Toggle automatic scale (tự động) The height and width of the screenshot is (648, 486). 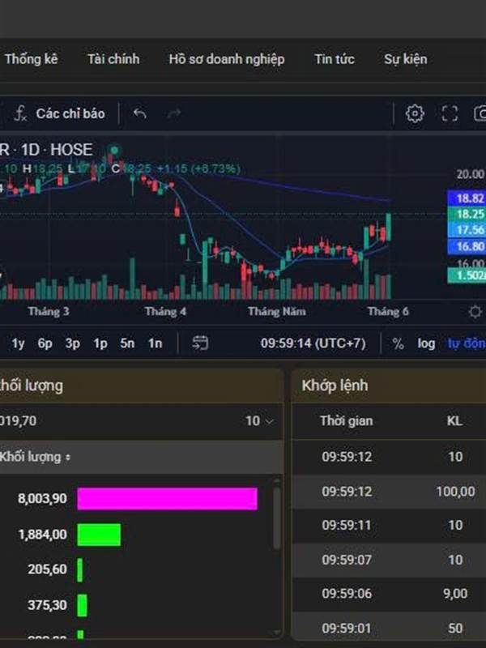[467, 343]
